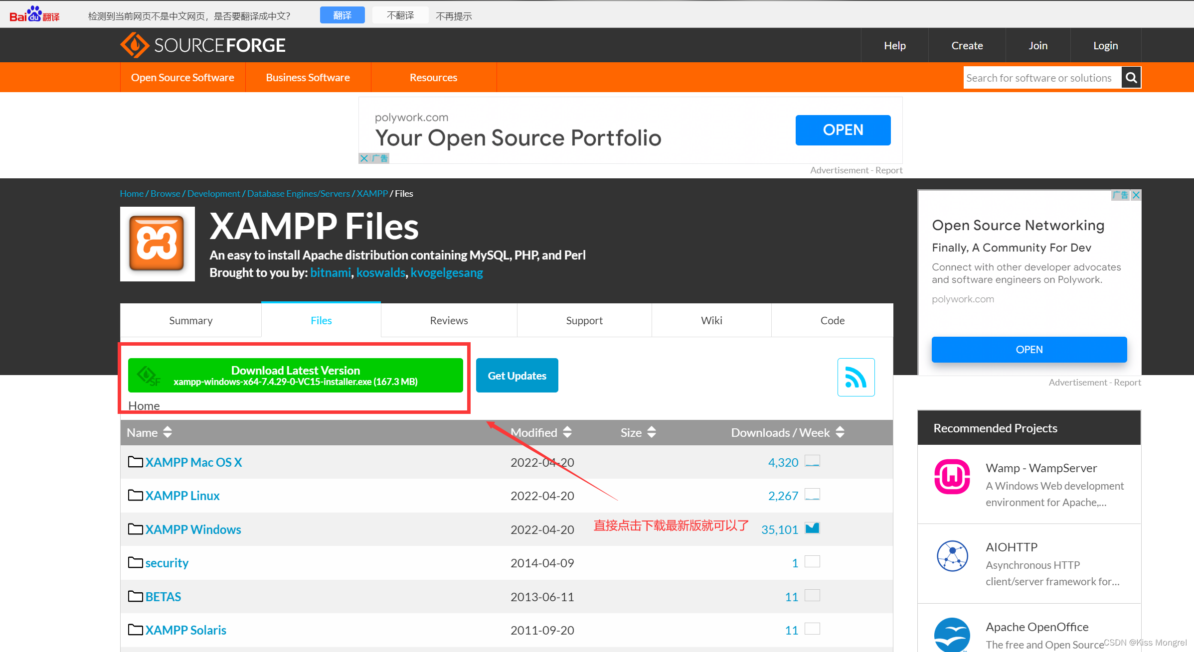Close the polywork banner ad
This screenshot has height=652, width=1194.
tap(364, 158)
